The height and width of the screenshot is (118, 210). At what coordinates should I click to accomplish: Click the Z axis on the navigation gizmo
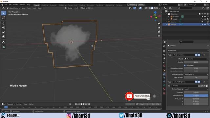coord(155,12)
